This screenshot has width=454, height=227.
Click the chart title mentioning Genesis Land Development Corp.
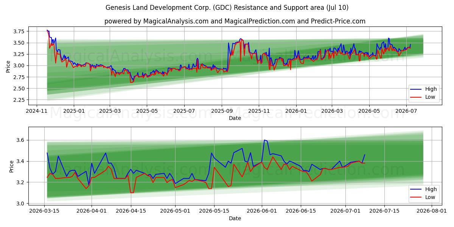(x=227, y=8)
